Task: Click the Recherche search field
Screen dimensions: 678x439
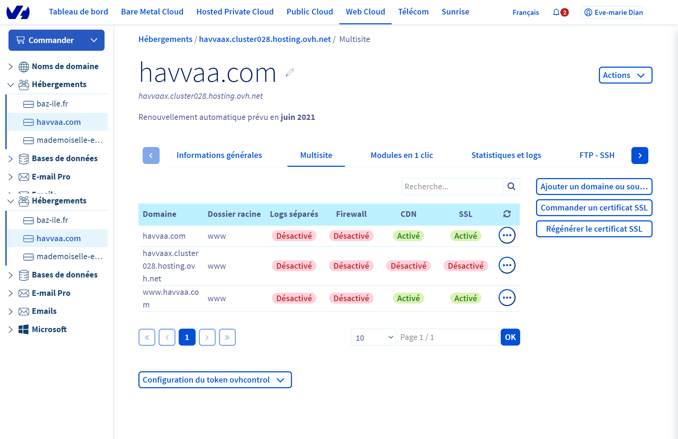Action: pyautogui.click(x=452, y=187)
